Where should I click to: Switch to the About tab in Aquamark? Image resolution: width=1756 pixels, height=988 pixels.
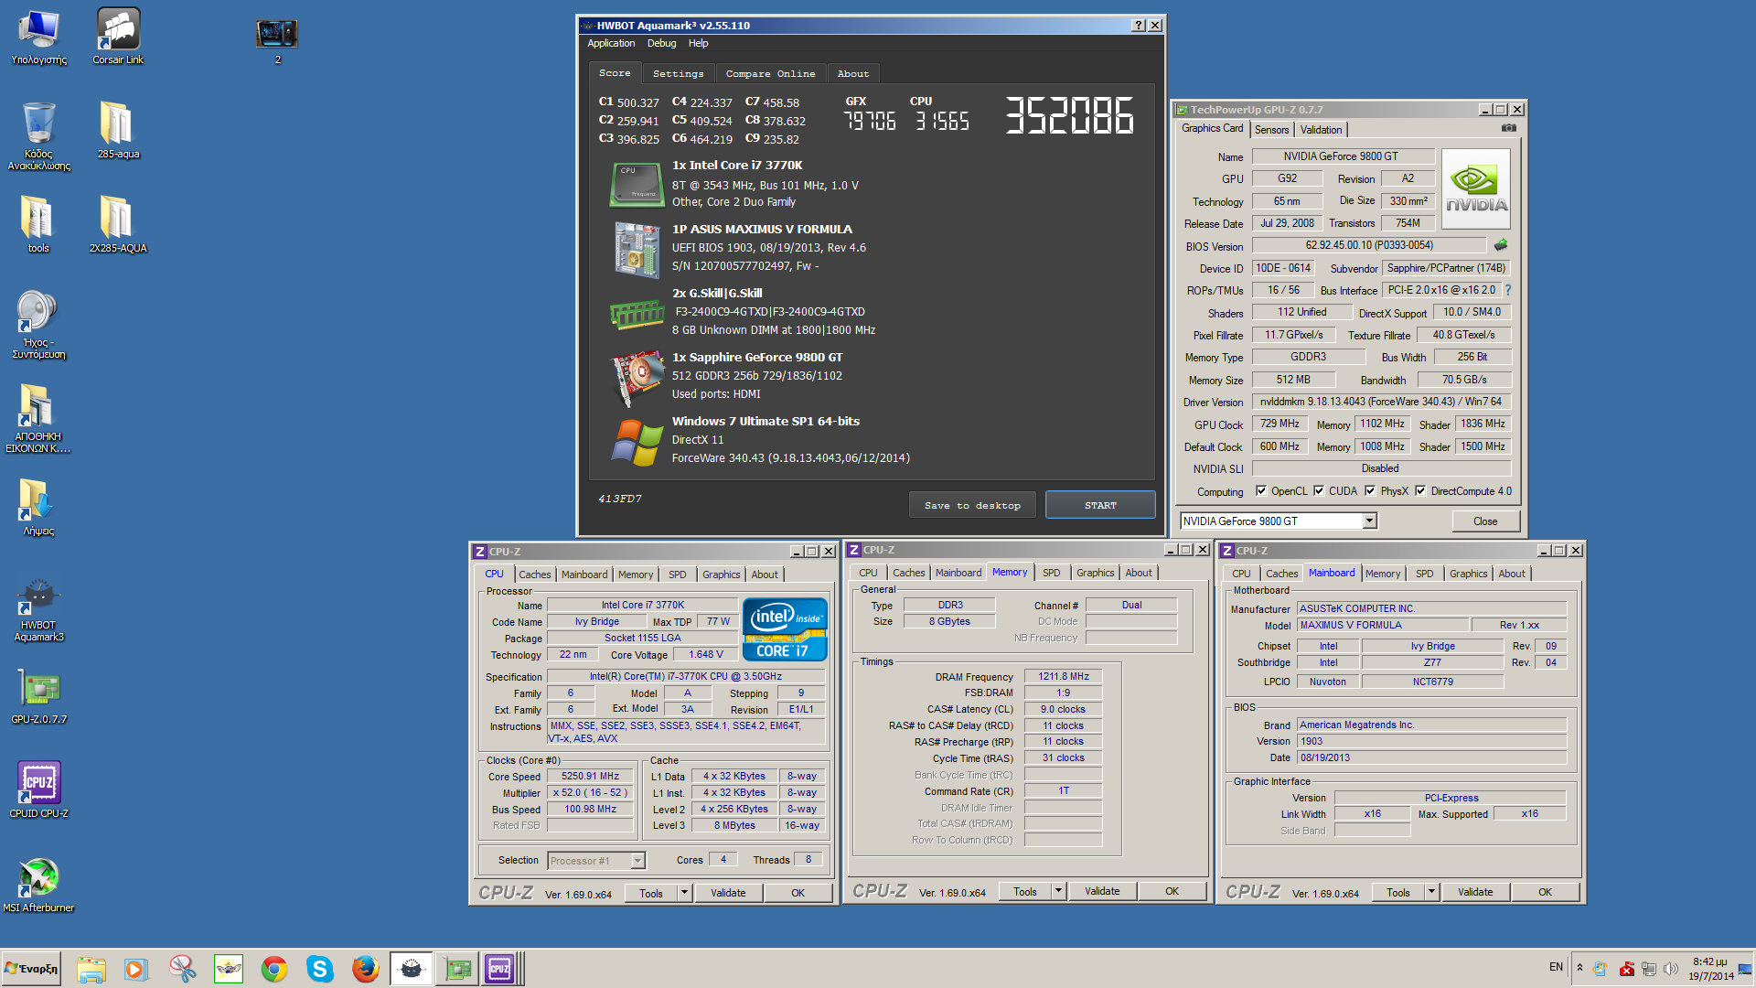tap(852, 74)
